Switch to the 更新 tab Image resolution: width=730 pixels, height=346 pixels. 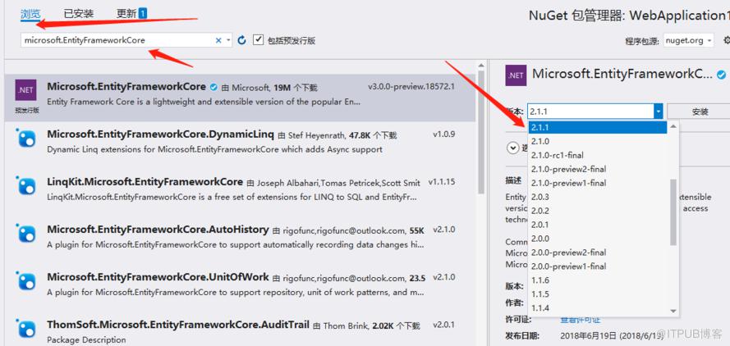tap(131, 13)
